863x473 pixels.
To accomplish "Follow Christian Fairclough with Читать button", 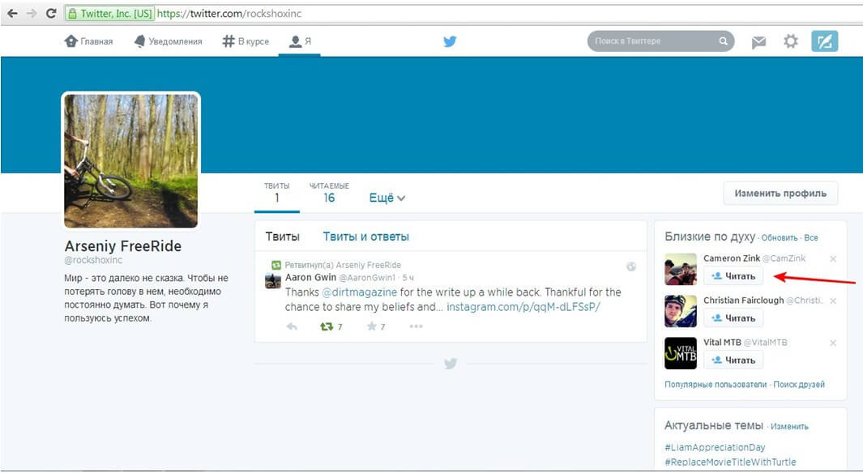I will click(733, 318).
